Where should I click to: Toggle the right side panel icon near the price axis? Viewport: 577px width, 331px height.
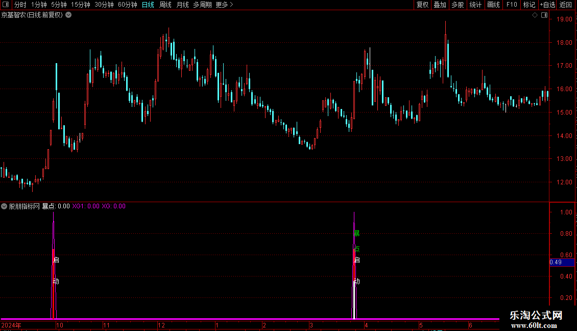click(544, 15)
